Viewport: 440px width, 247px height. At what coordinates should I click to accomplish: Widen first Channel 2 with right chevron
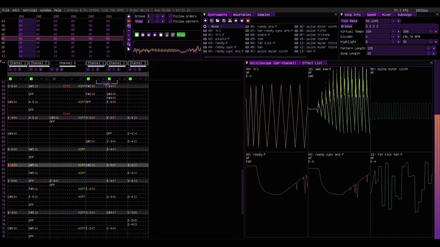(40, 69)
